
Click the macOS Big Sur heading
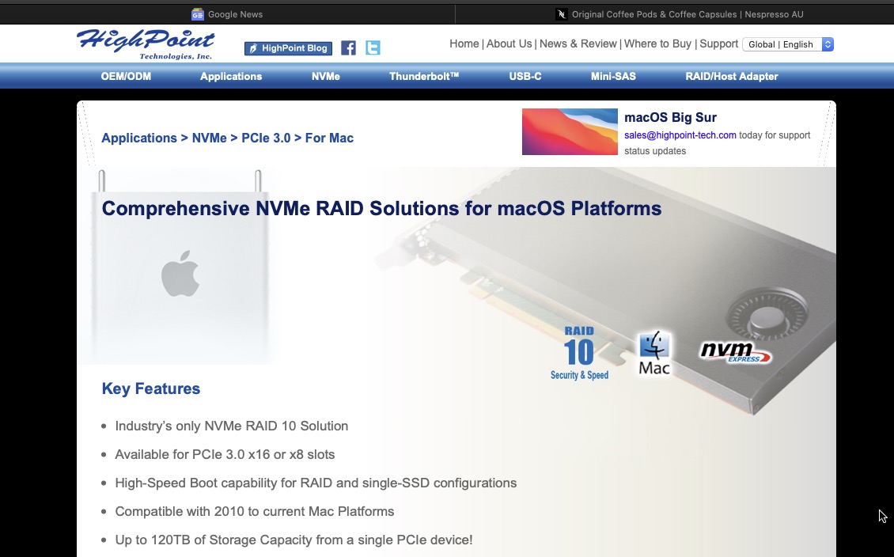click(x=671, y=117)
